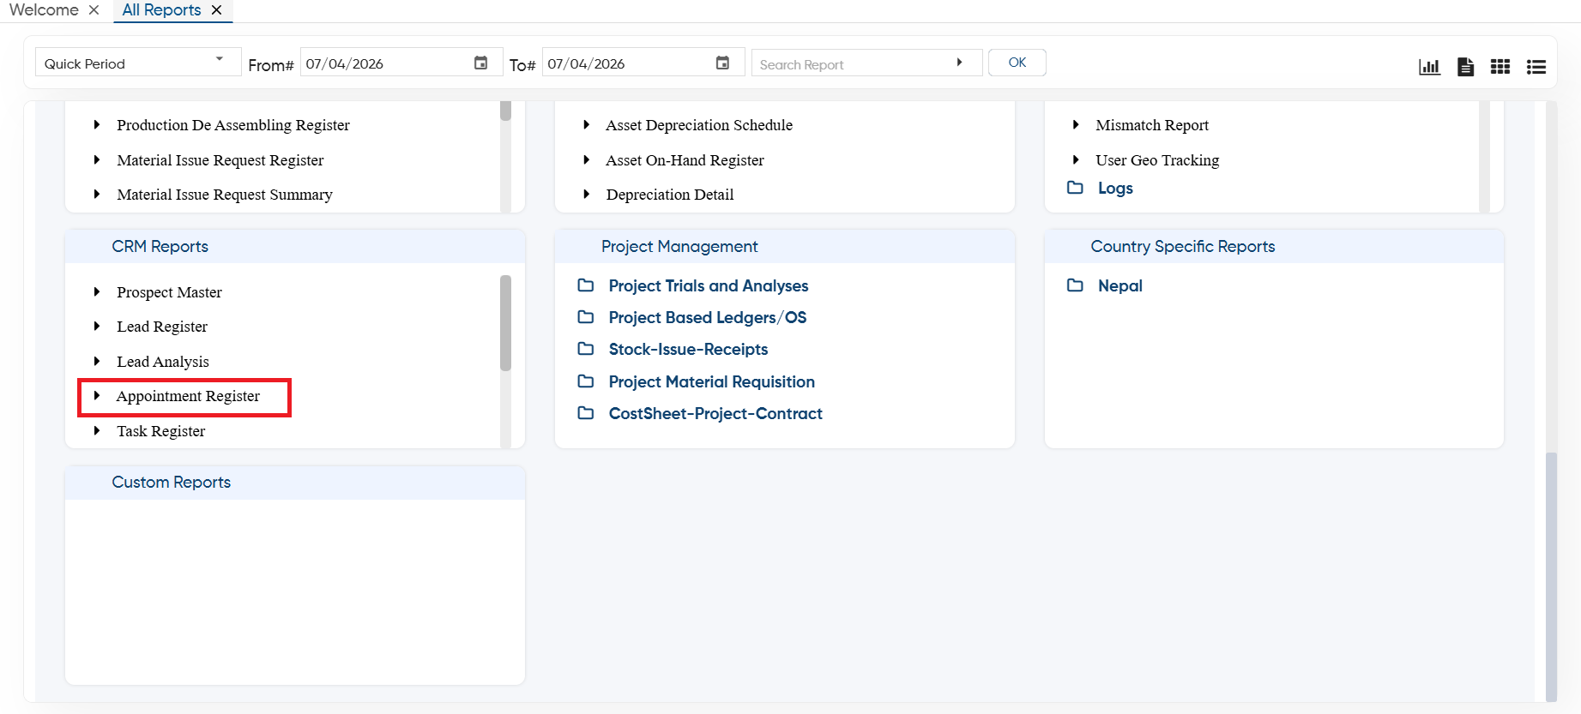Open the To# date calendar picker

(x=723, y=63)
